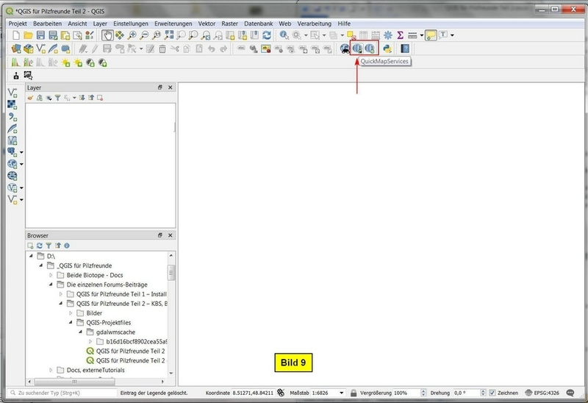Click the Refresh map icon
588x403 pixels.
(266, 35)
